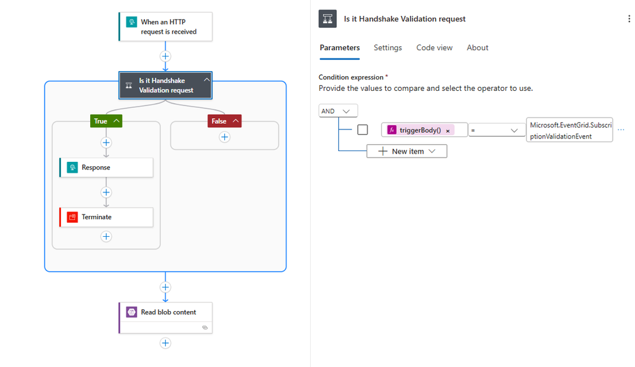Switch to the Settings tab
Image resolution: width=635 pixels, height=367 pixels.
388,48
